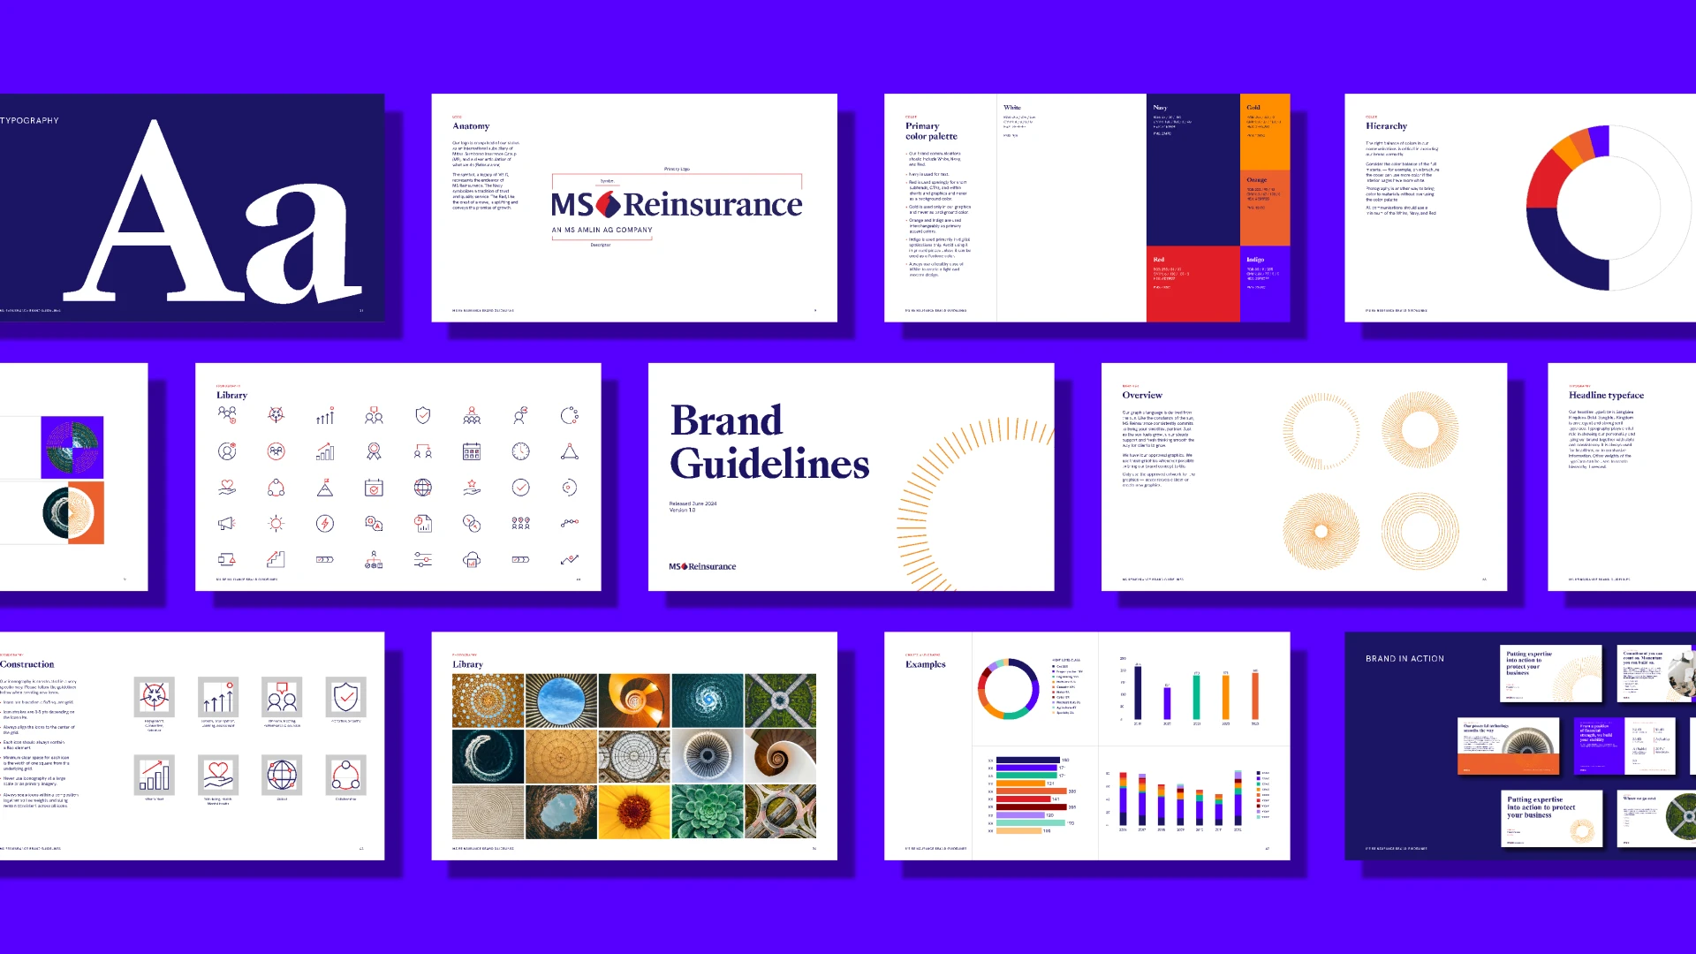Image resolution: width=1696 pixels, height=954 pixels.
Task: Select the white spiral staircase photo
Action: coord(781,756)
